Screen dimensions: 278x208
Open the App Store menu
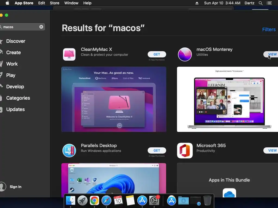pos(24,3)
